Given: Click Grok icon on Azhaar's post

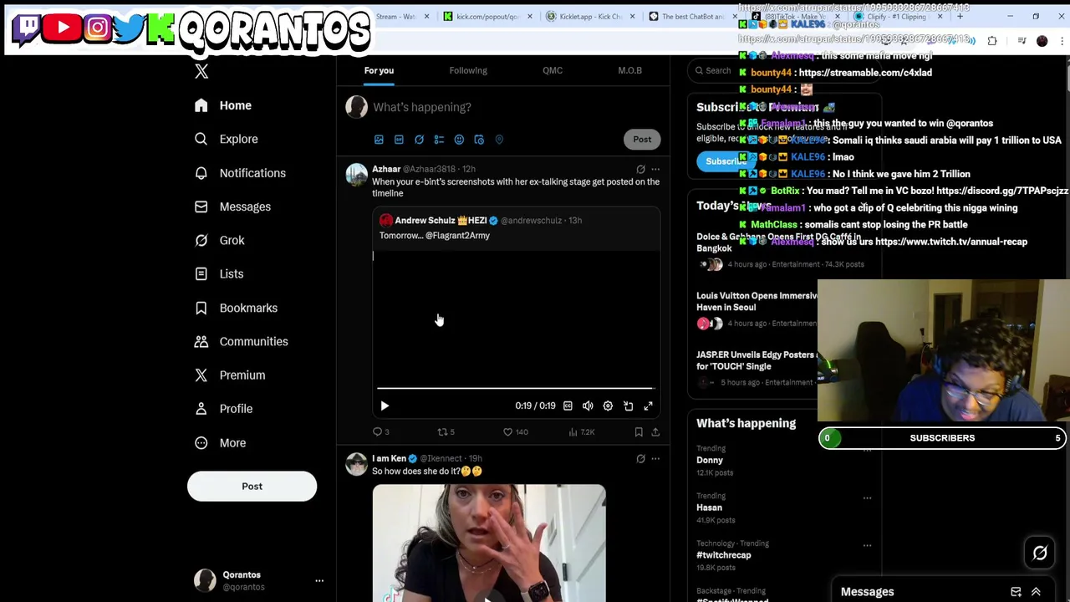Looking at the screenshot, I should [x=640, y=170].
